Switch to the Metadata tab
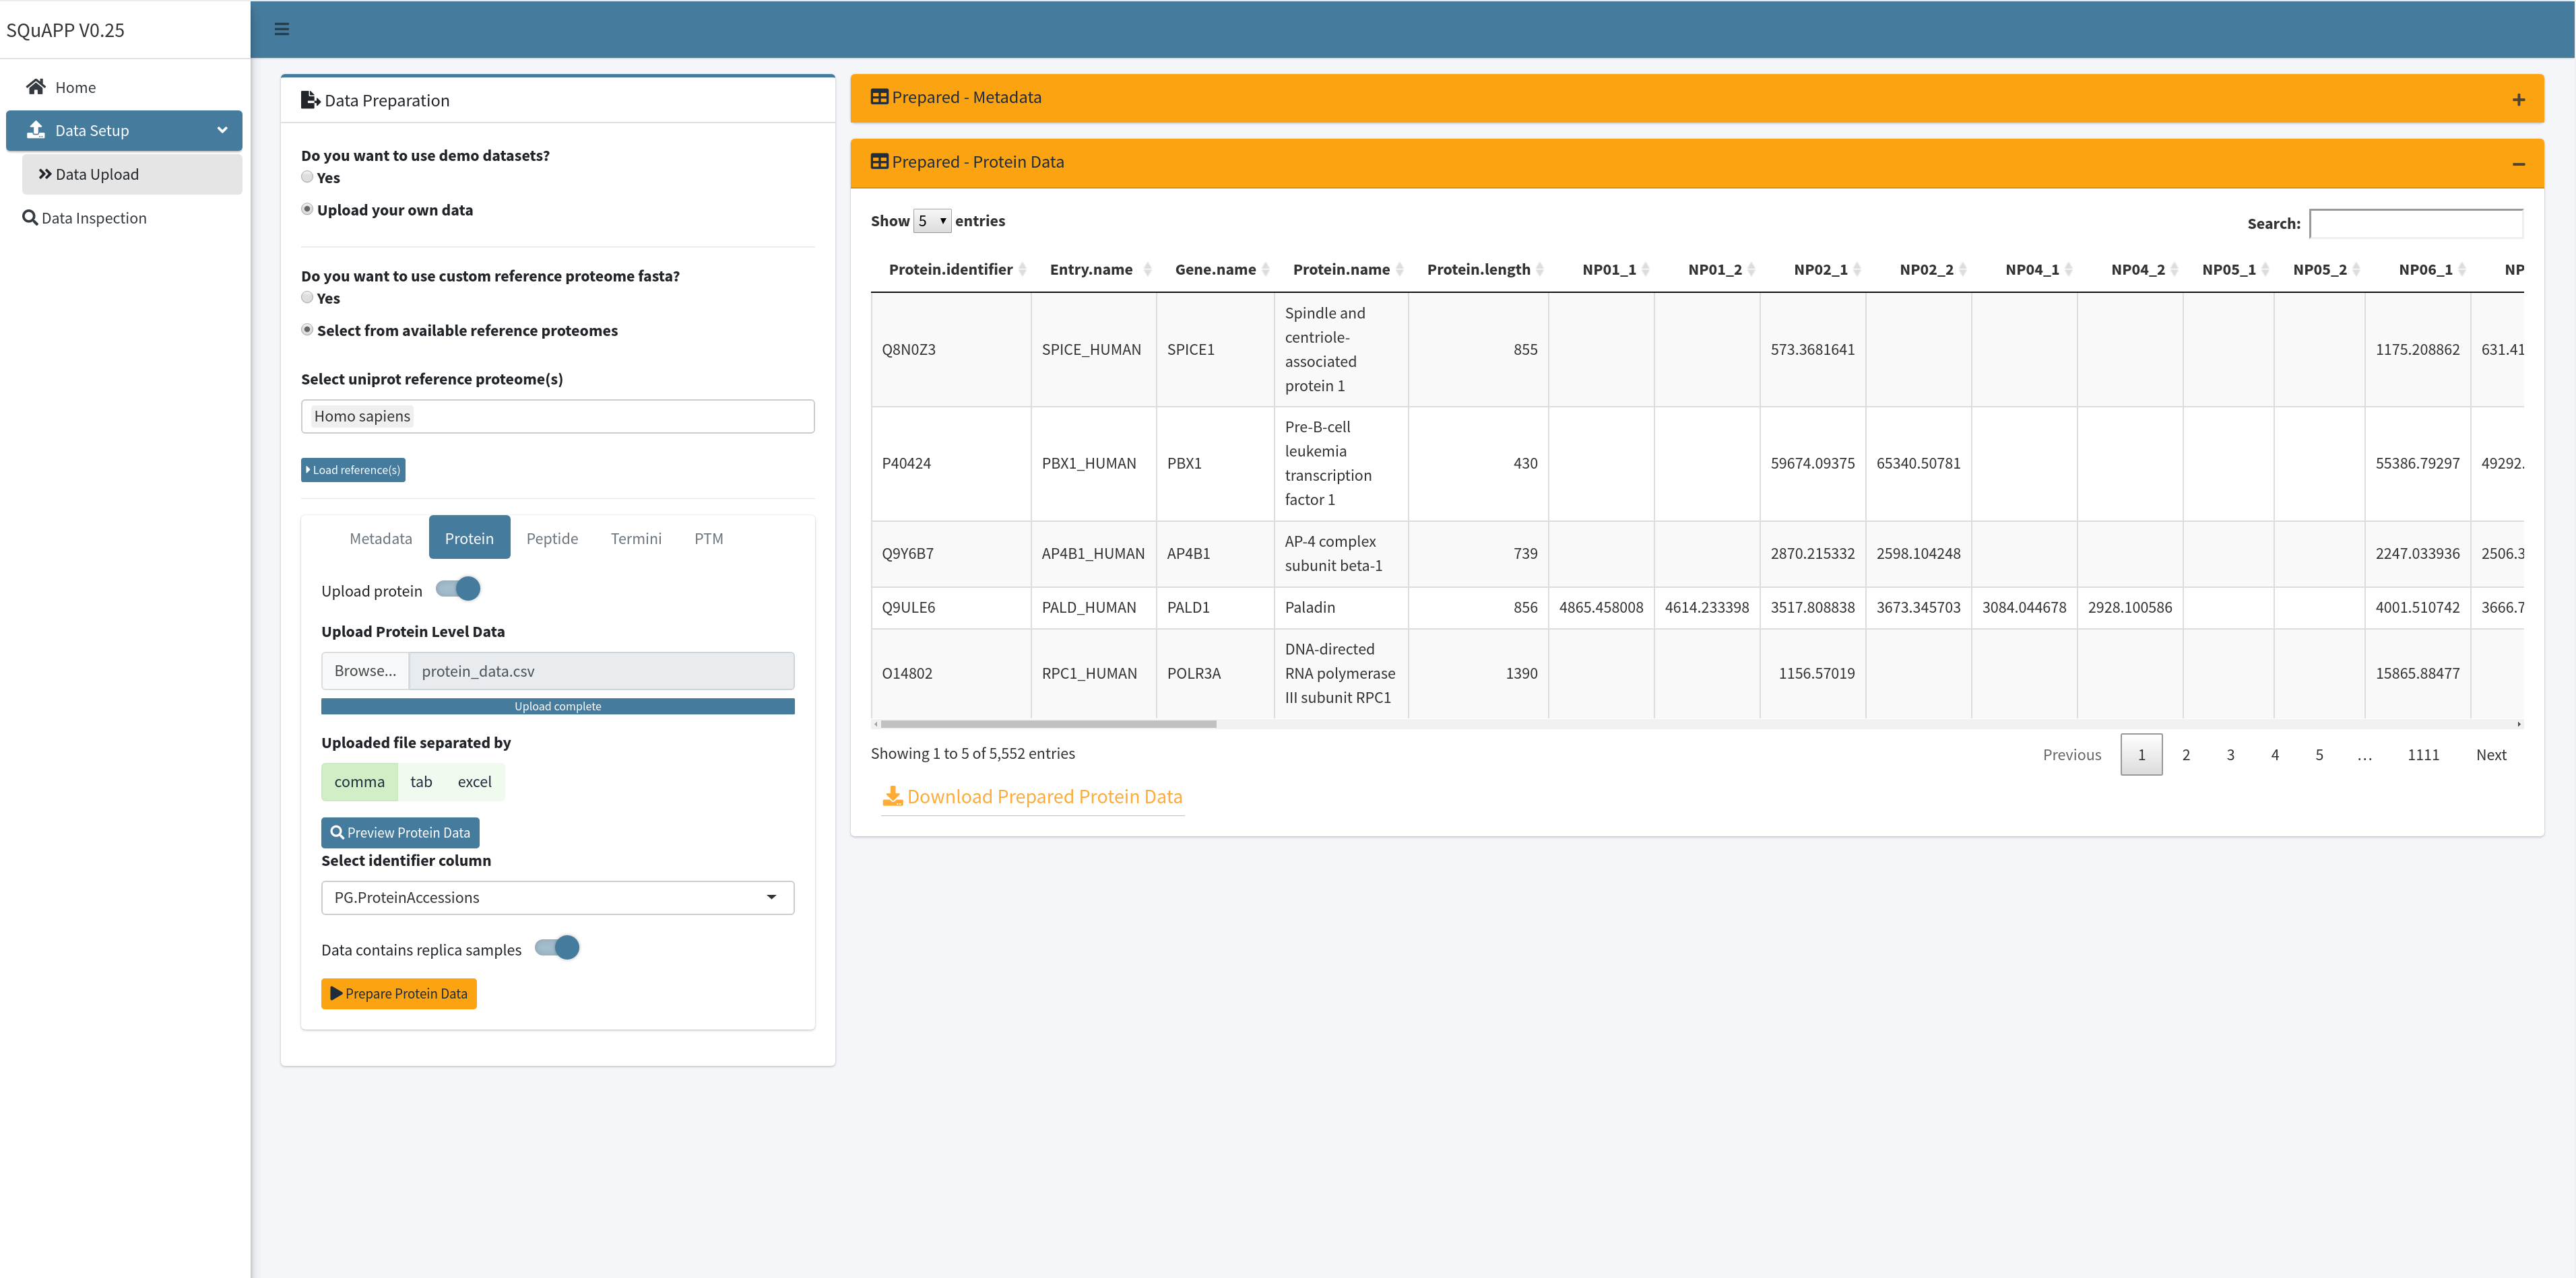The height and width of the screenshot is (1278, 2576). (x=380, y=539)
